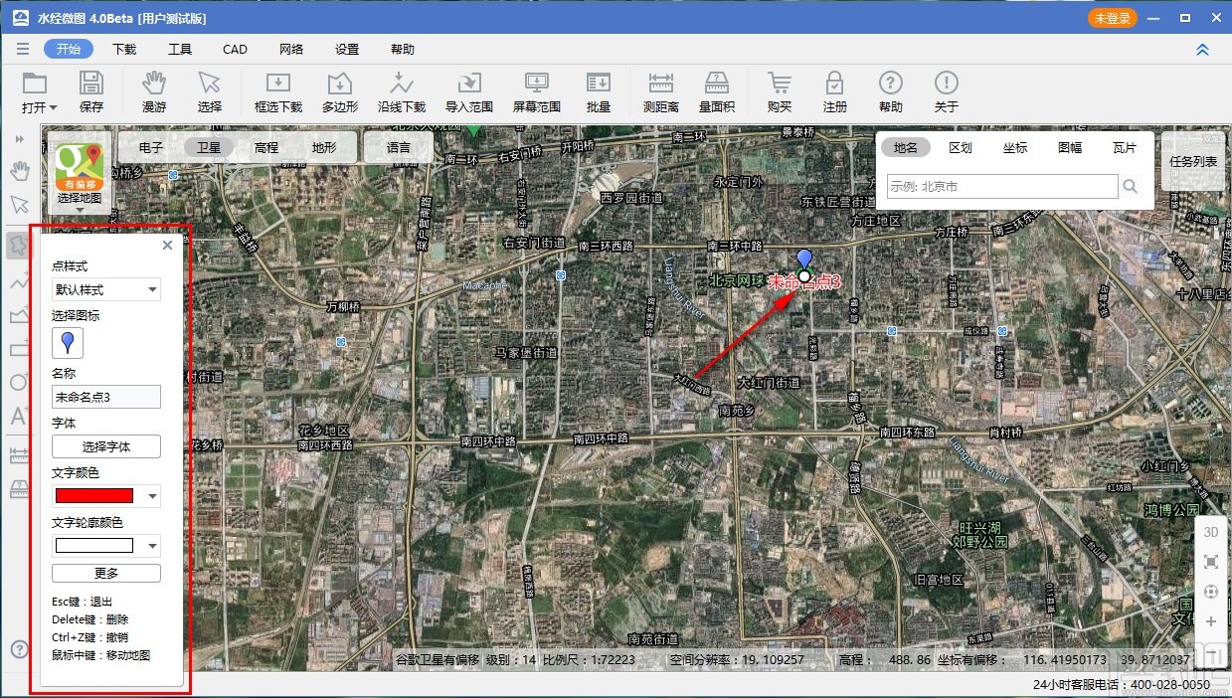Viewport: 1232px width, 698px height.
Task: Select 瓦片 search mode
Action: [1125, 147]
